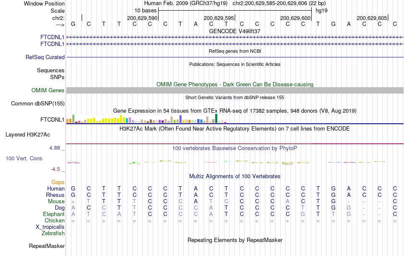Click the GTEx Gene Expression track title
Viewport: 404px width, 256px height.
pos(235,111)
